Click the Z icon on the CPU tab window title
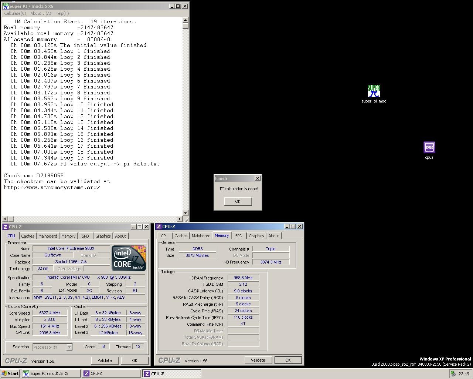The height and width of the screenshot is (379, 473). pyautogui.click(x=5, y=227)
